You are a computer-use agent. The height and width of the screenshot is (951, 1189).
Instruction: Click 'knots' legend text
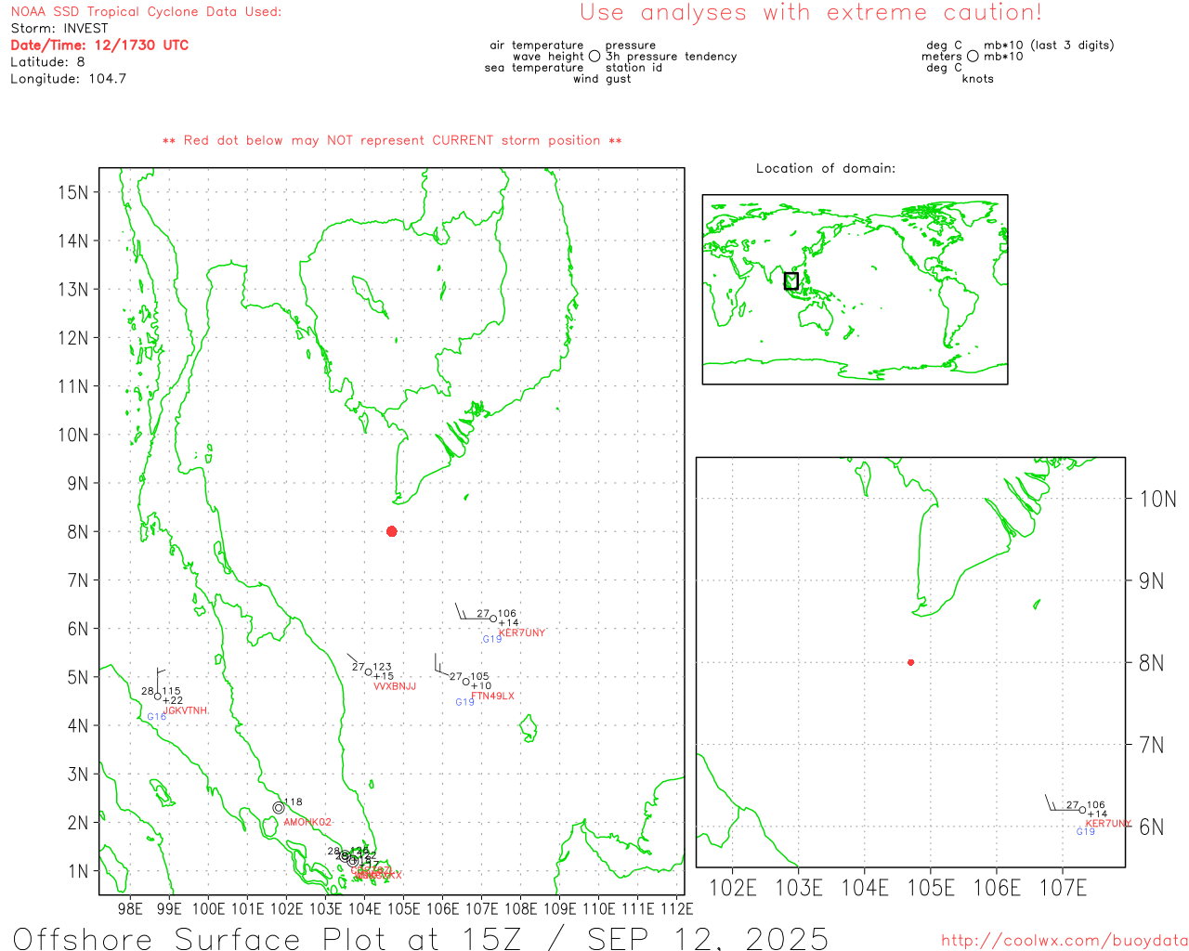click(x=978, y=79)
